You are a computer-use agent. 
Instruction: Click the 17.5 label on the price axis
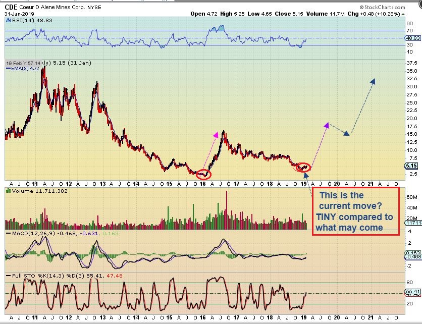pos(412,126)
